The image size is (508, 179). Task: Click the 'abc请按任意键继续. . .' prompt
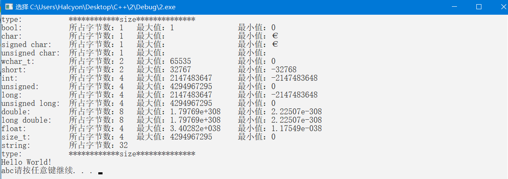[47, 171]
